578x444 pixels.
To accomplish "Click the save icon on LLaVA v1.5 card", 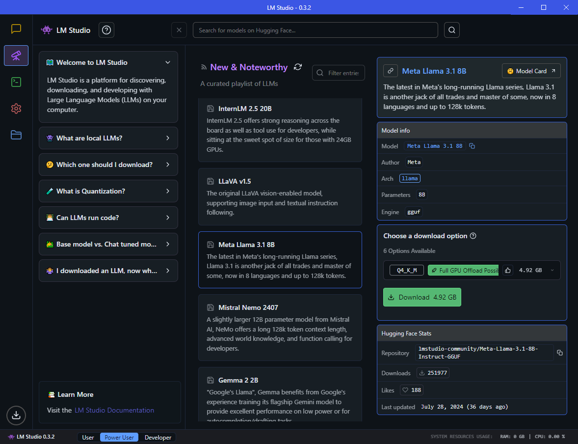I will pos(210,181).
